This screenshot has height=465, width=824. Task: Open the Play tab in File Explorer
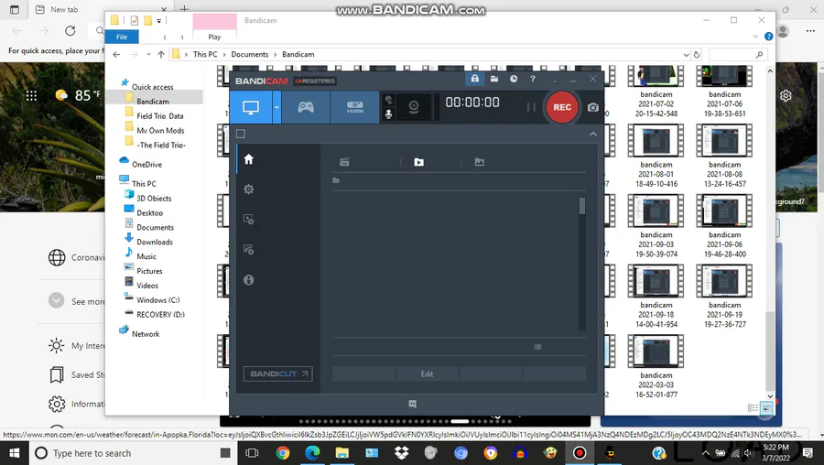coord(214,37)
